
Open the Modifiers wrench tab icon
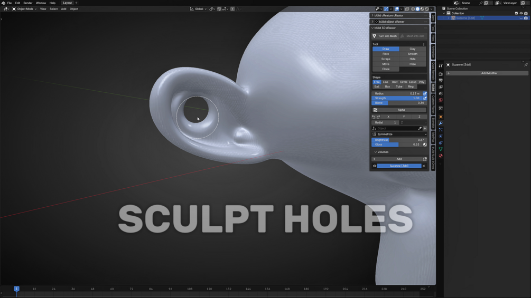point(441,123)
